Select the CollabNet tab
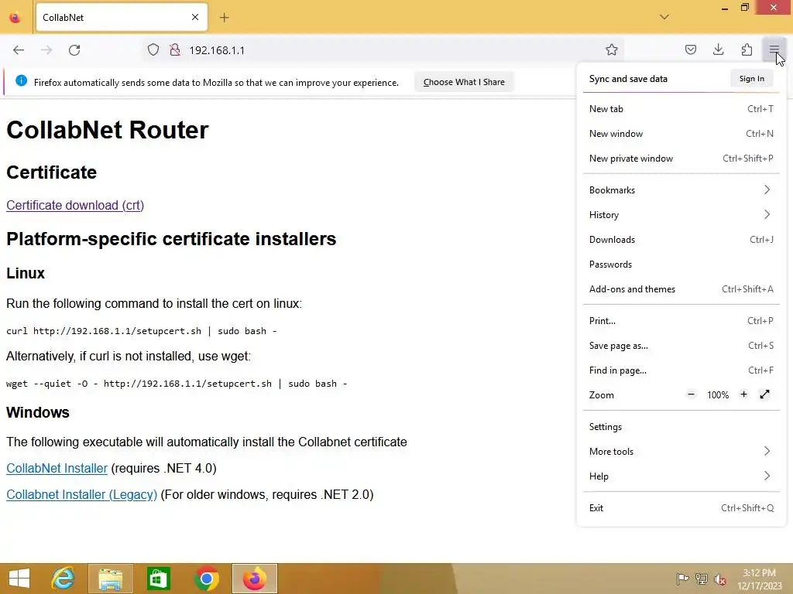Viewport: 793px width, 594px height. pos(122,17)
